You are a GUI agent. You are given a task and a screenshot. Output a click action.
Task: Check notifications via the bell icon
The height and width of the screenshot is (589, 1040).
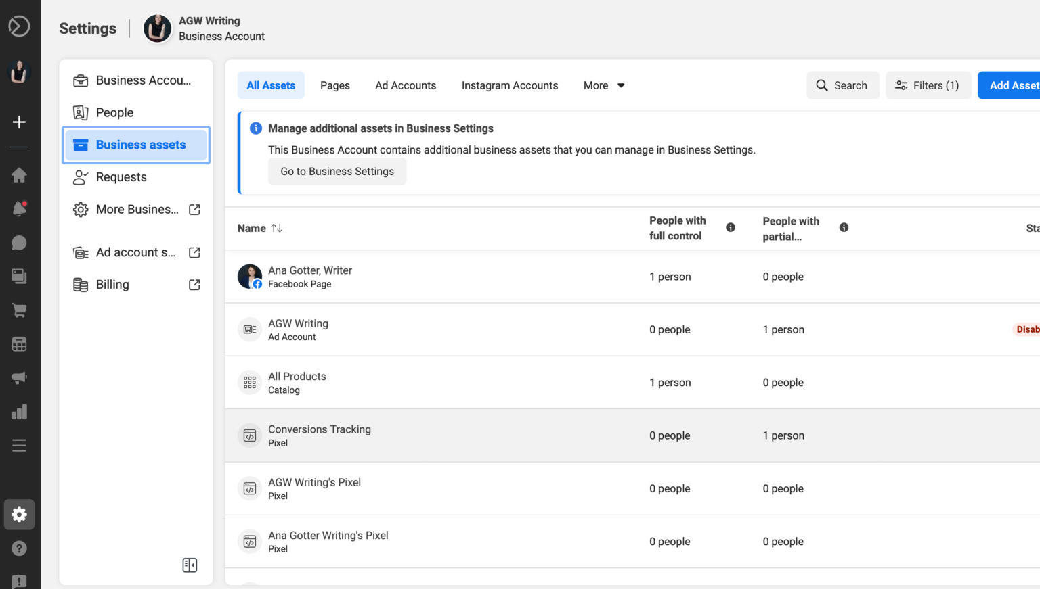pos(20,208)
